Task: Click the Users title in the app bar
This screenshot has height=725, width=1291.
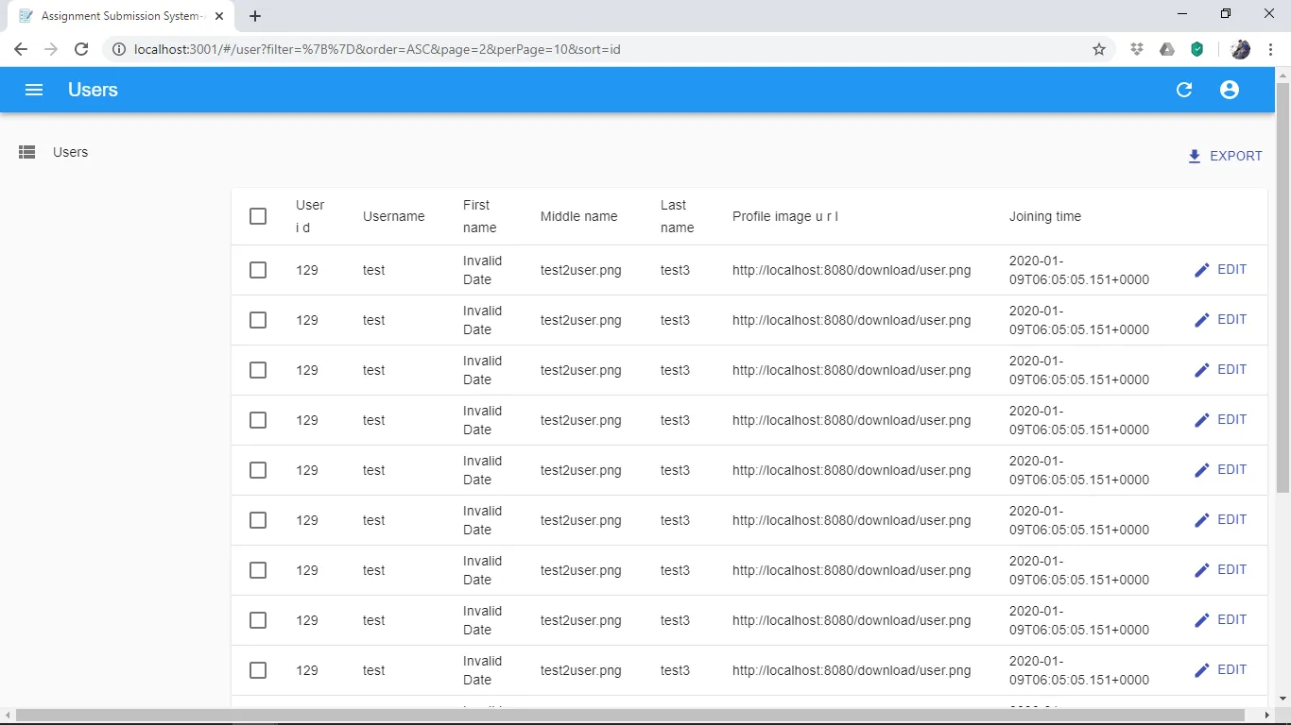Action: point(93,90)
